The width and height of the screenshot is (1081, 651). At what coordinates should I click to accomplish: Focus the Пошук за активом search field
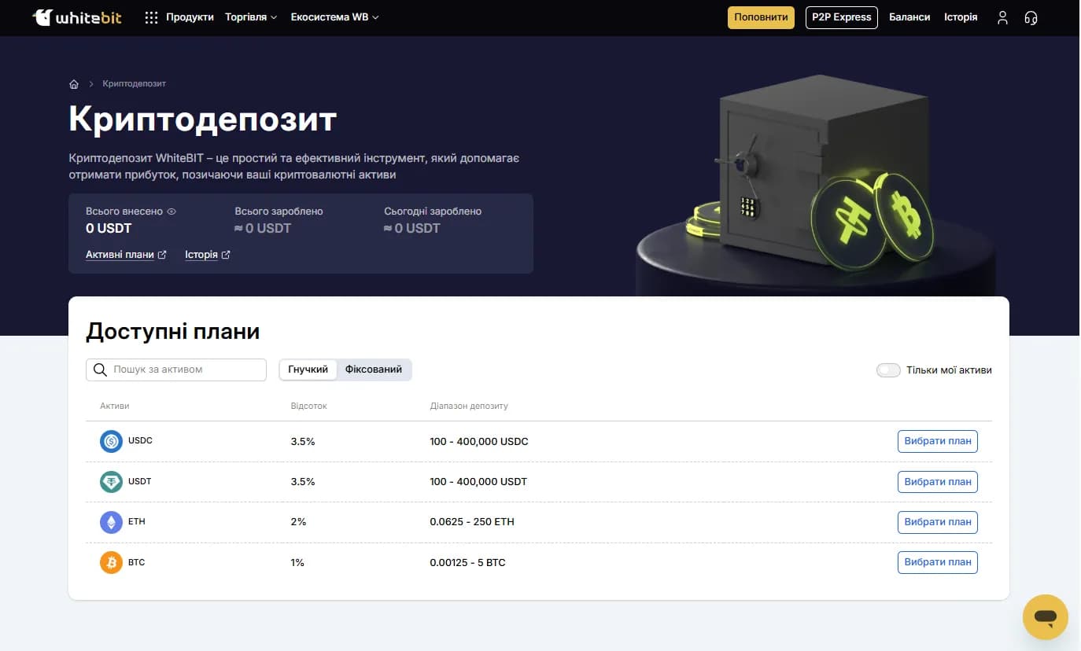coord(176,370)
